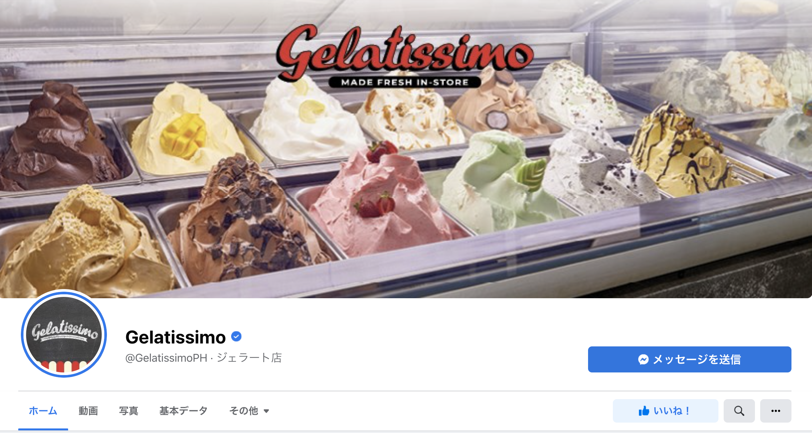Click the Messenger icon in the message button
Image resolution: width=812 pixels, height=433 pixels.
coord(643,359)
